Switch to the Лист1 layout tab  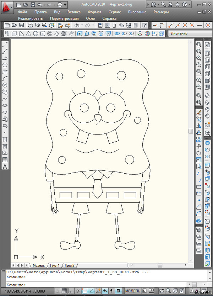(x=55, y=265)
